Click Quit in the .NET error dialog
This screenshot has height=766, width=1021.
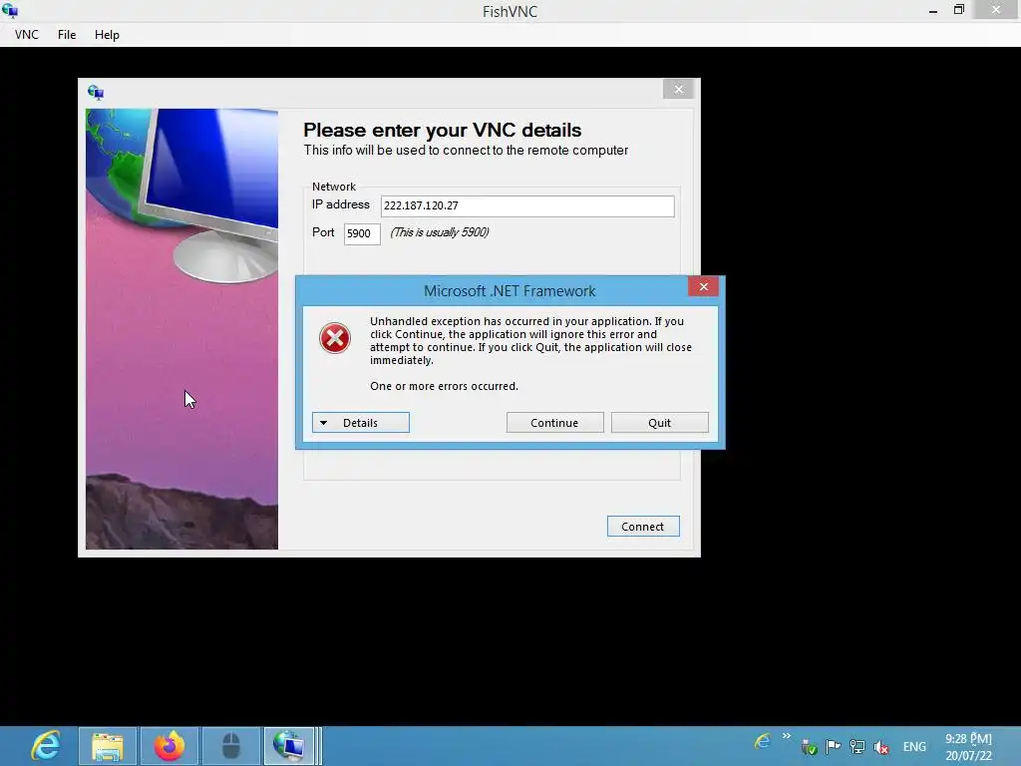point(660,423)
